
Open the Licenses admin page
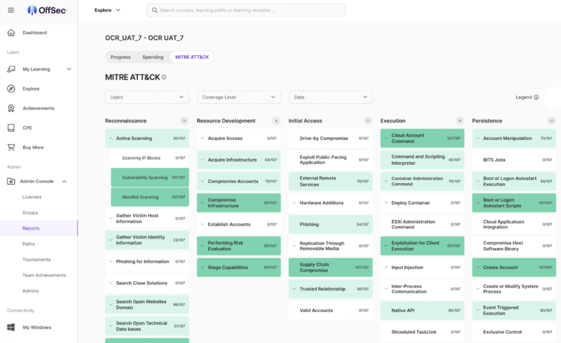32,197
